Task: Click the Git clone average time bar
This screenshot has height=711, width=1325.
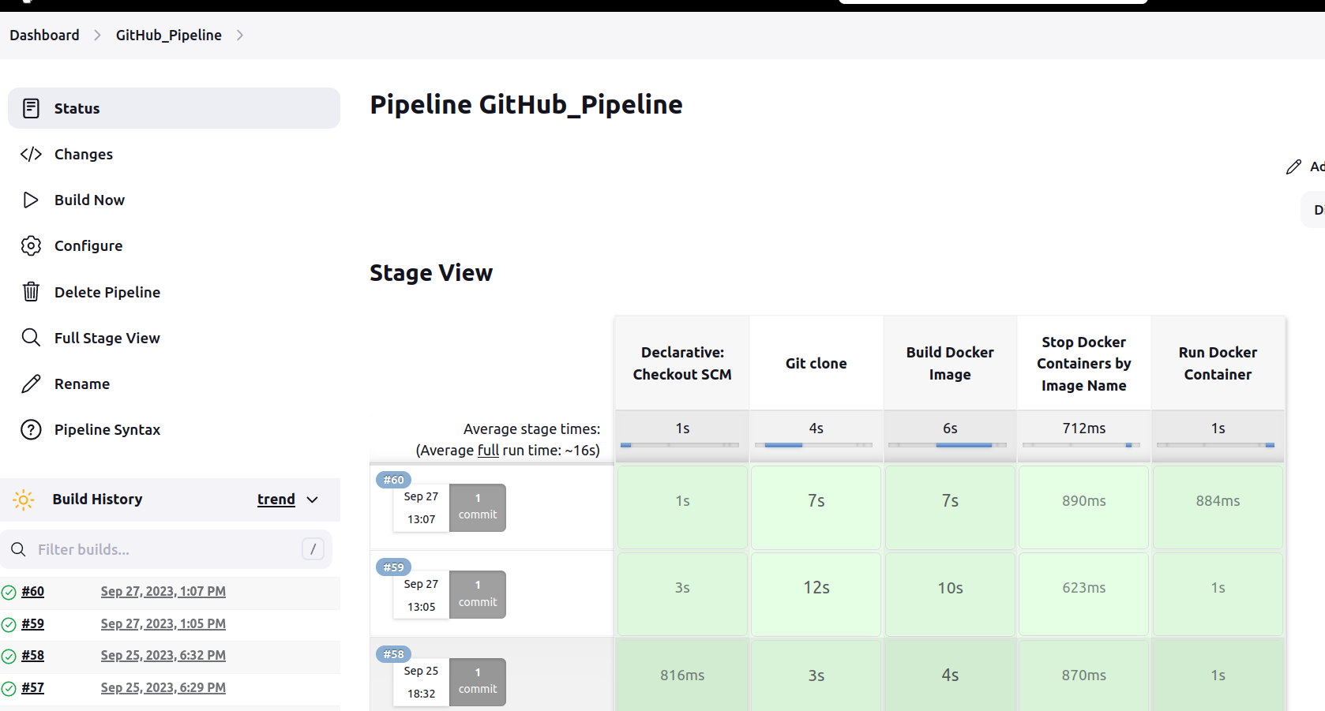Action: [815, 444]
